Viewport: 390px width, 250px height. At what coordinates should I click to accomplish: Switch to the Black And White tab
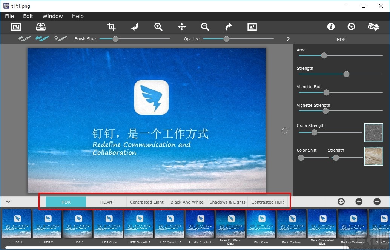(x=187, y=202)
